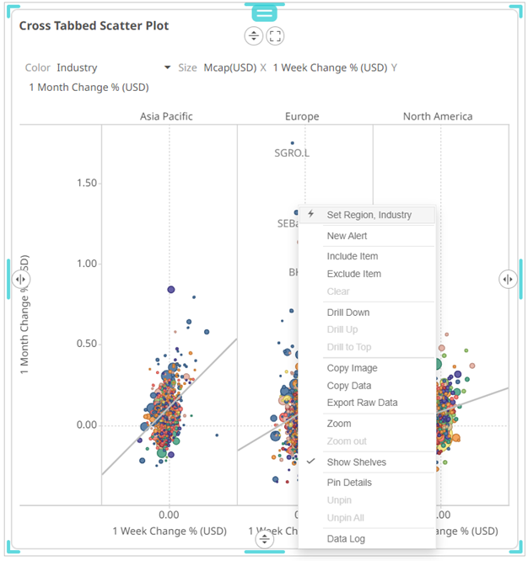Click Drill Down in context menu
Image resolution: width=528 pixels, height=561 pixels.
[x=348, y=313]
